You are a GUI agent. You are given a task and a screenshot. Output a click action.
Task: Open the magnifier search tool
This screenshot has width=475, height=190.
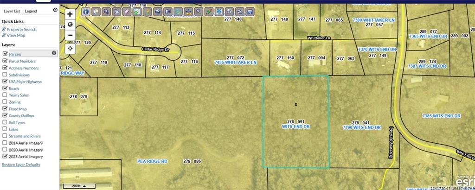pyautogui.click(x=199, y=12)
